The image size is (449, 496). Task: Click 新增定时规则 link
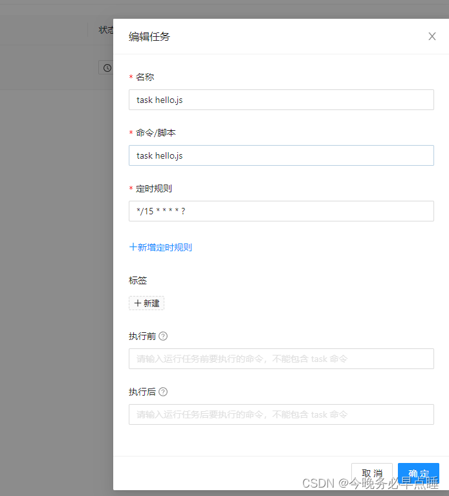160,247
